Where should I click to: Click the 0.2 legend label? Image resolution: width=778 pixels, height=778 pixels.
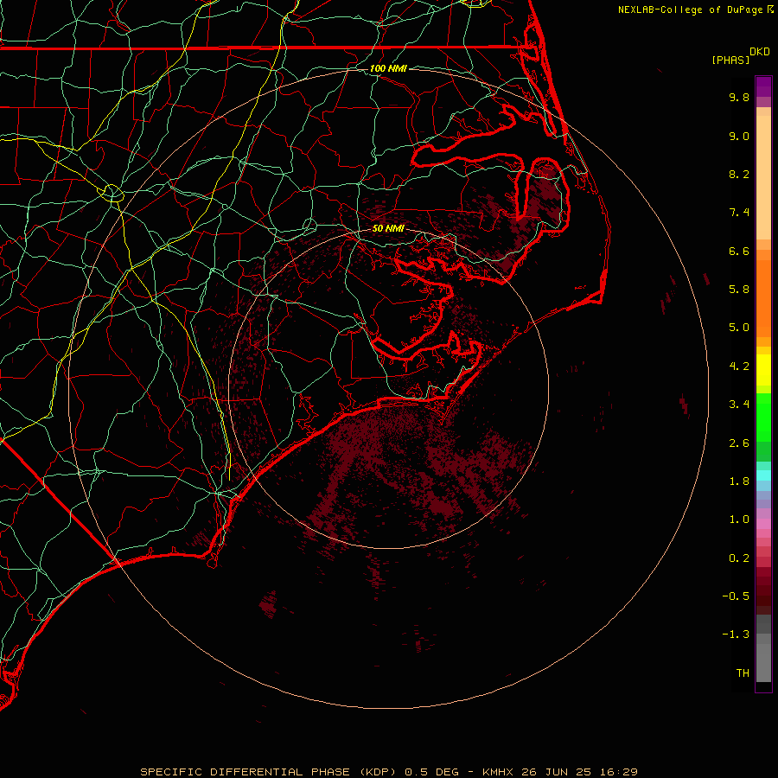tap(739, 558)
